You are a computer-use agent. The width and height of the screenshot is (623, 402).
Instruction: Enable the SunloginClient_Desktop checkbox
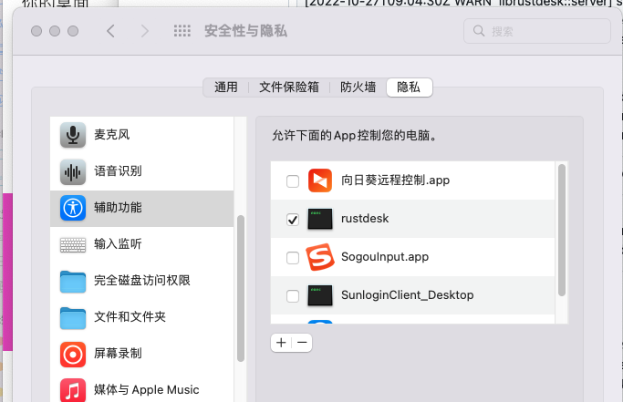click(293, 296)
